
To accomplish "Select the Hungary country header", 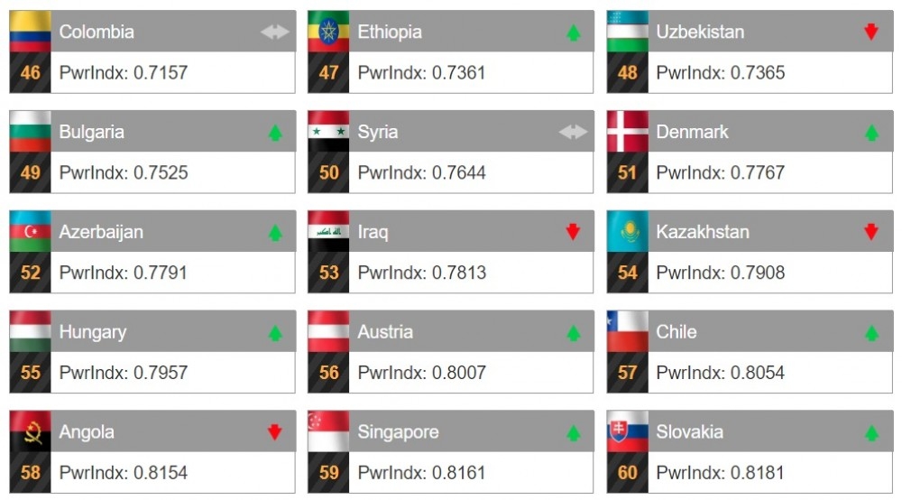I will [172, 332].
